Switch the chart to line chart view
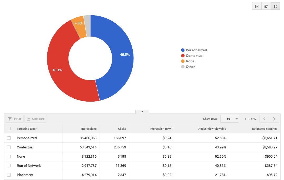Image resolution: width=284 pixels, height=180 pixels. pyautogui.click(x=257, y=6)
